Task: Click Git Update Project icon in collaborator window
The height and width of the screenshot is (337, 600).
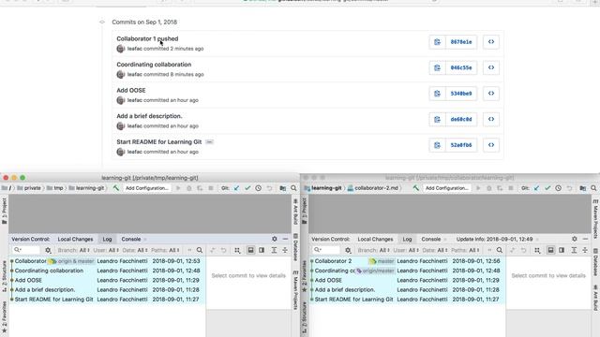Action: (x=536, y=188)
